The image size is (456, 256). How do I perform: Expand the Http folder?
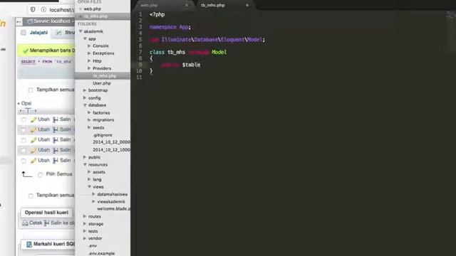(89, 61)
